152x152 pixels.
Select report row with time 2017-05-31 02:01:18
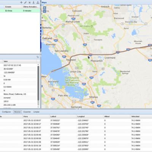pos(76,146)
